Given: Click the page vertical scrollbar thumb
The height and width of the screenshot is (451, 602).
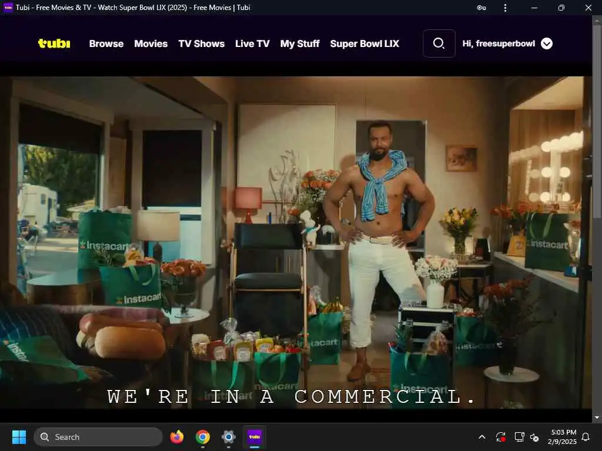Looking at the screenshot, I should click(597, 123).
